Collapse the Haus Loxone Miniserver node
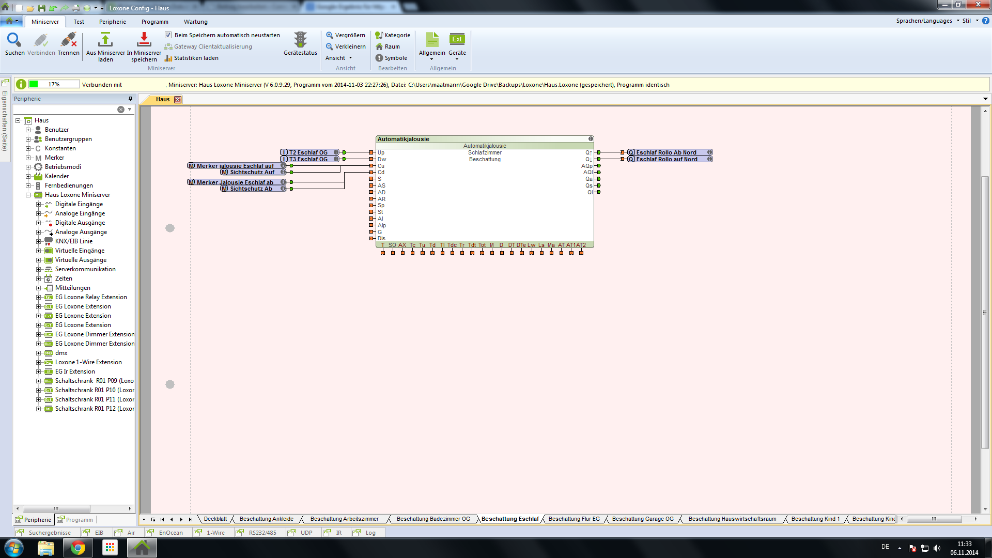The height and width of the screenshot is (558, 992). (x=28, y=195)
